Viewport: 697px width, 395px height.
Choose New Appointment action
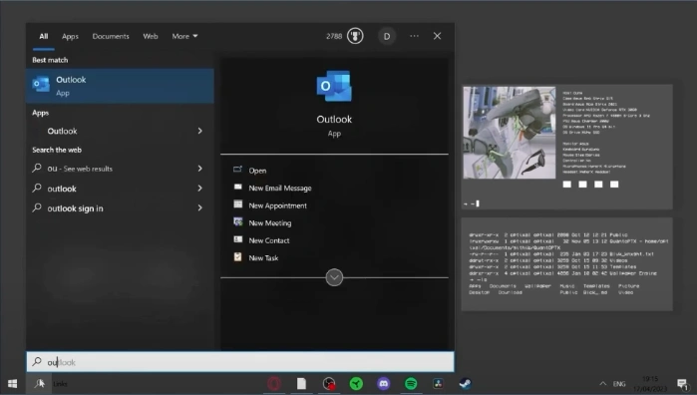(x=278, y=205)
